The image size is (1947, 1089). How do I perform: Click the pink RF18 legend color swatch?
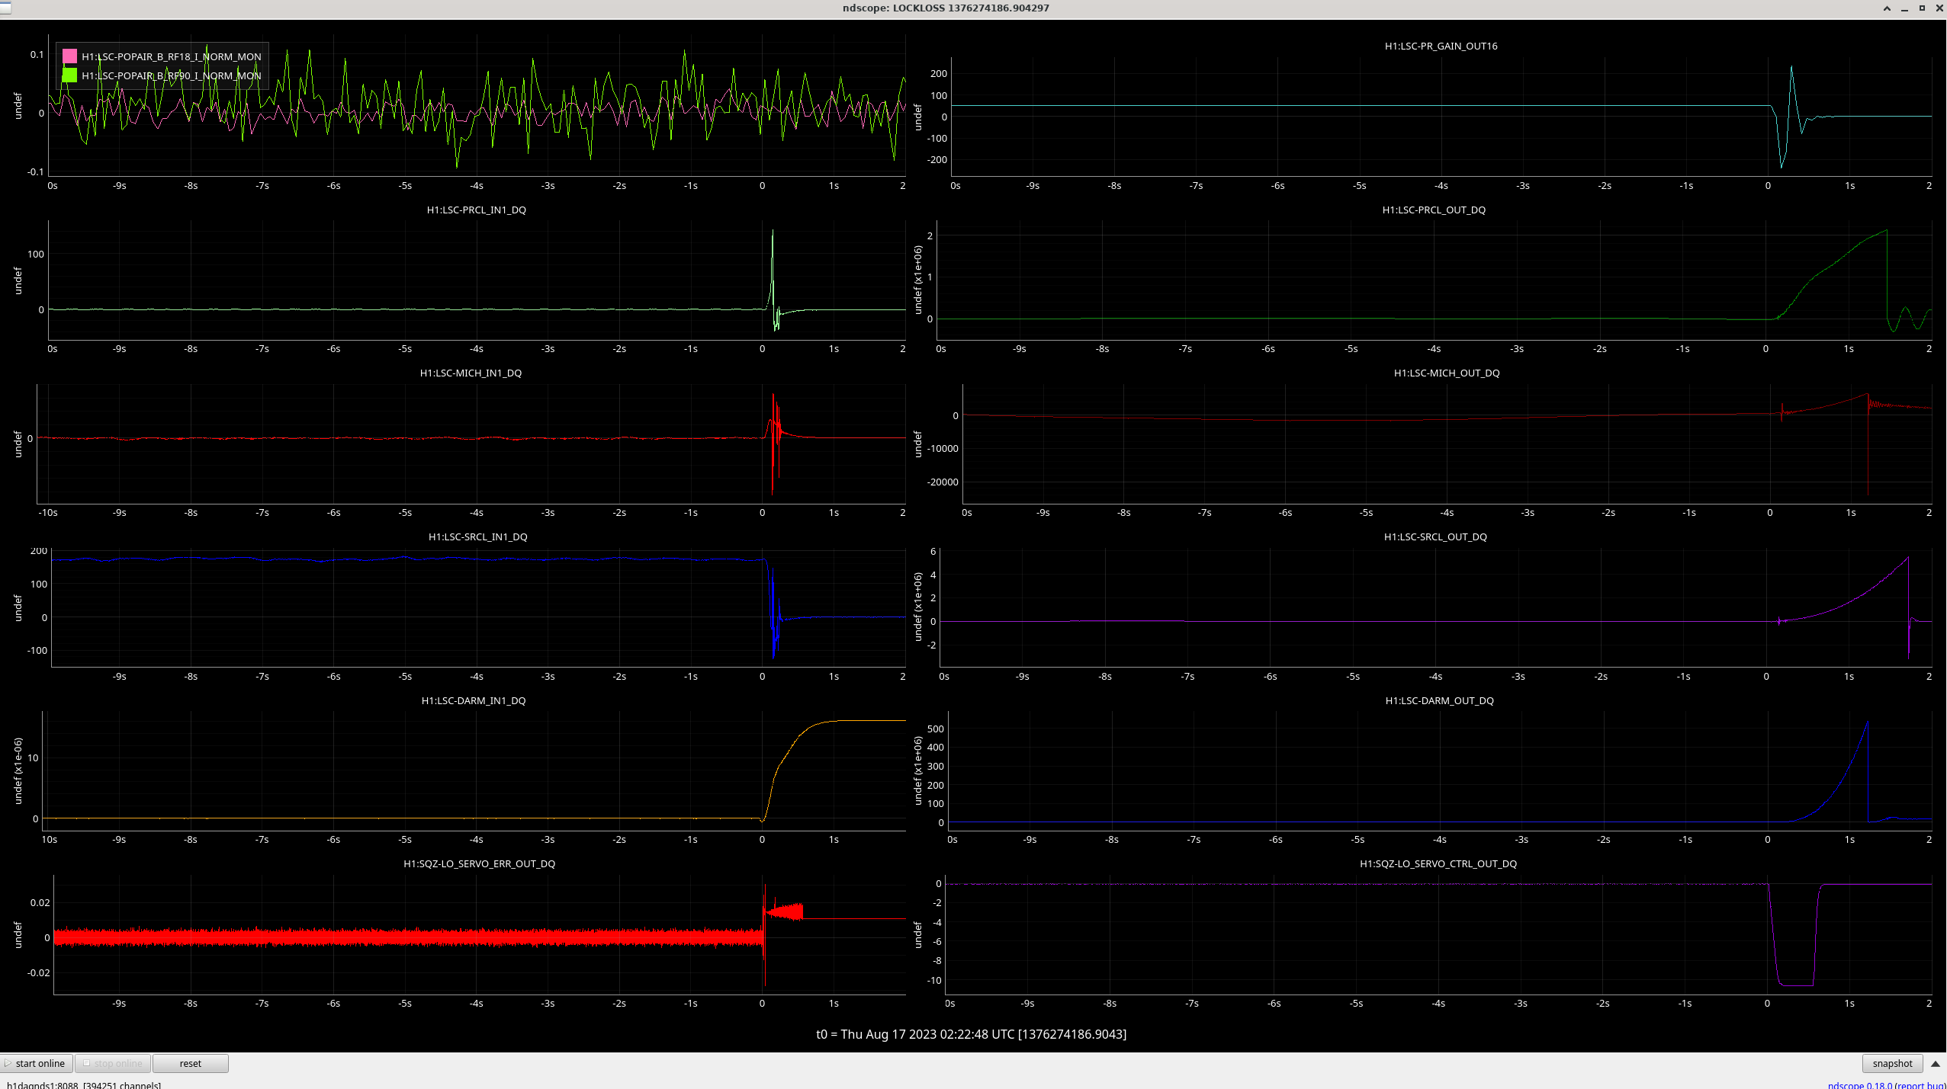69,56
